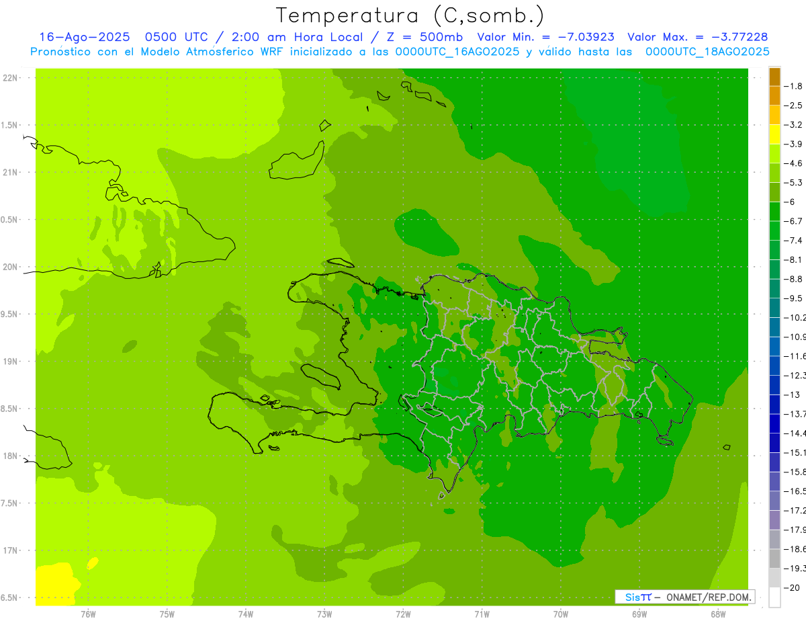Click the '20N' latitude label
The image size is (806, 623).
10,267
